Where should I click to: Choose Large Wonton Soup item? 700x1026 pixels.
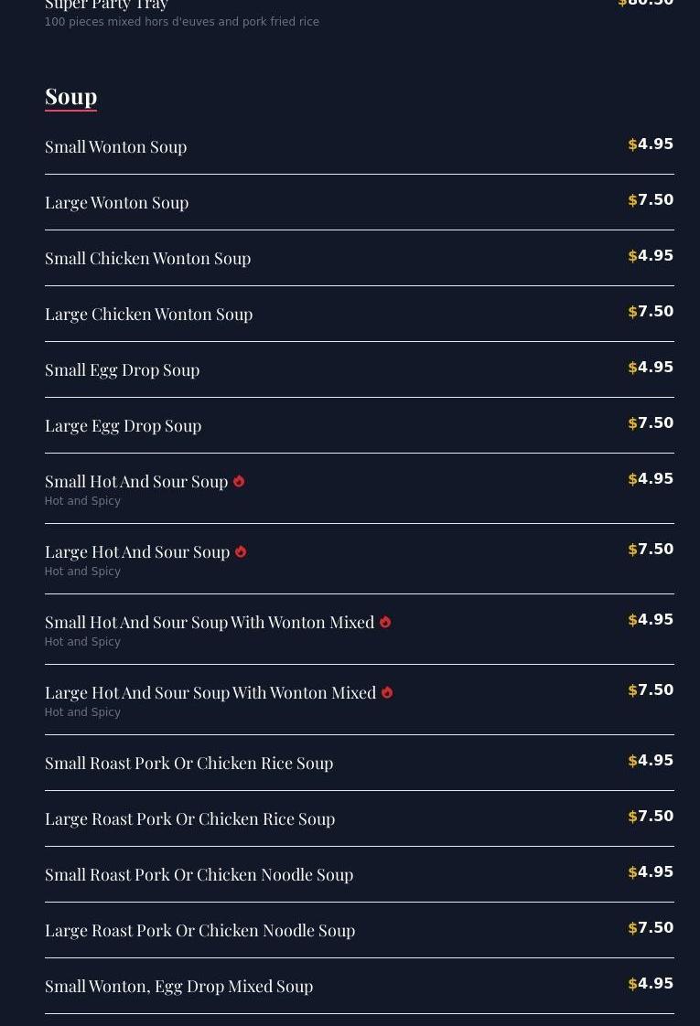(x=116, y=202)
